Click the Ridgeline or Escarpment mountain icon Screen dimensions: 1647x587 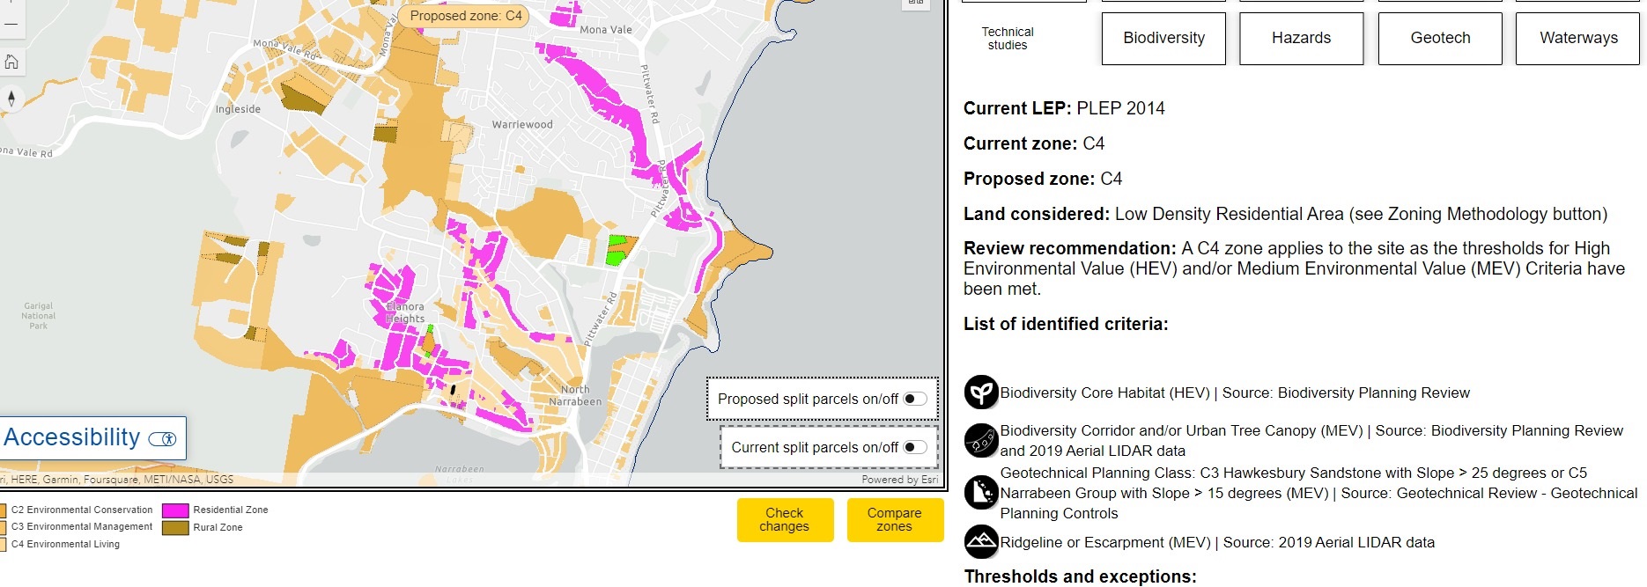tap(980, 542)
